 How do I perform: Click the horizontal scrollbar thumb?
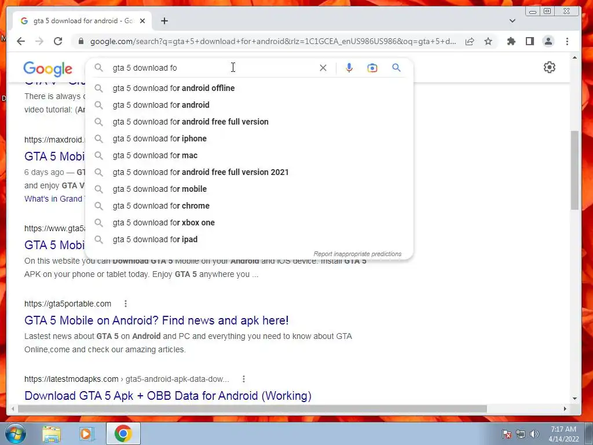point(252,409)
